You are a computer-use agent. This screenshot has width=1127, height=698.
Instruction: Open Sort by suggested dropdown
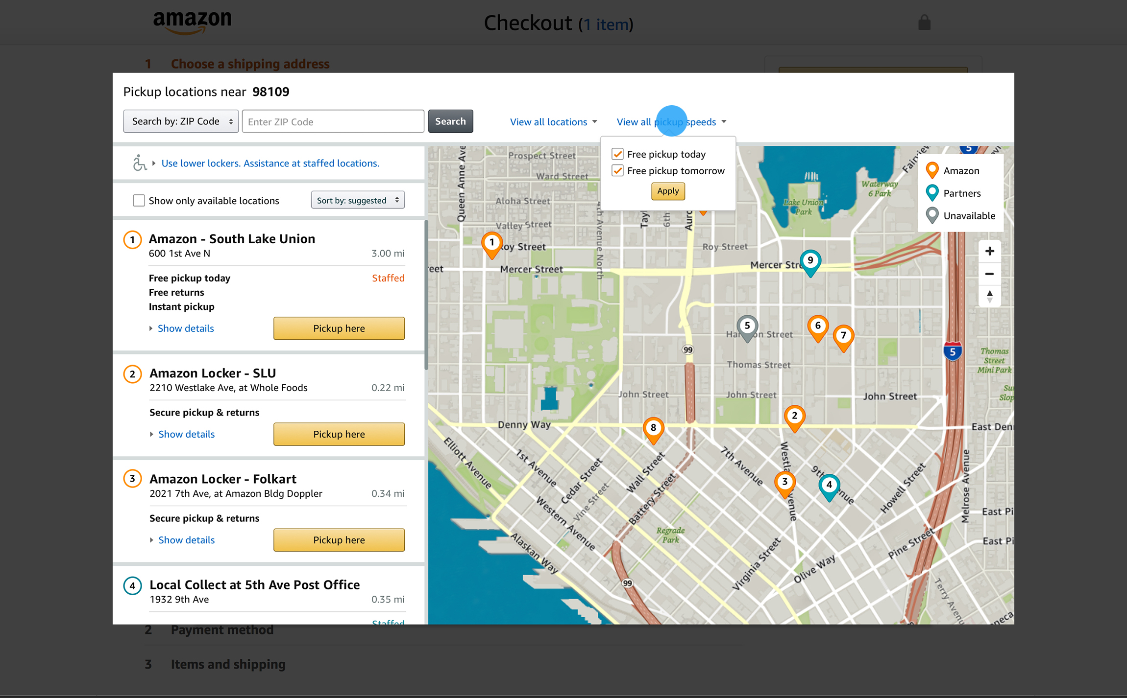click(357, 200)
